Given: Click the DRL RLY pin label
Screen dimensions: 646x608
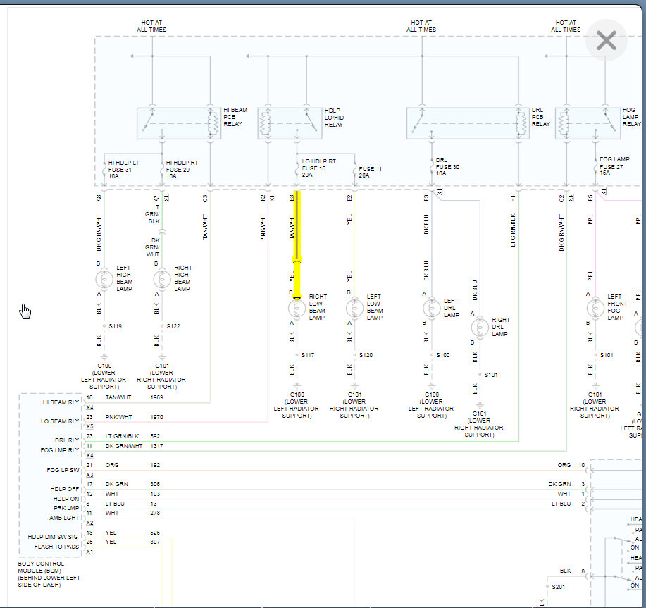Looking at the screenshot, I should point(67,440).
